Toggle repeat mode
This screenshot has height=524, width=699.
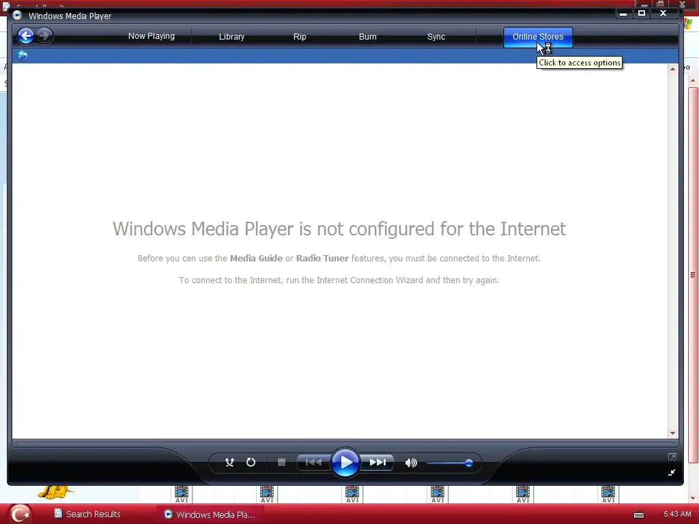[x=251, y=463]
